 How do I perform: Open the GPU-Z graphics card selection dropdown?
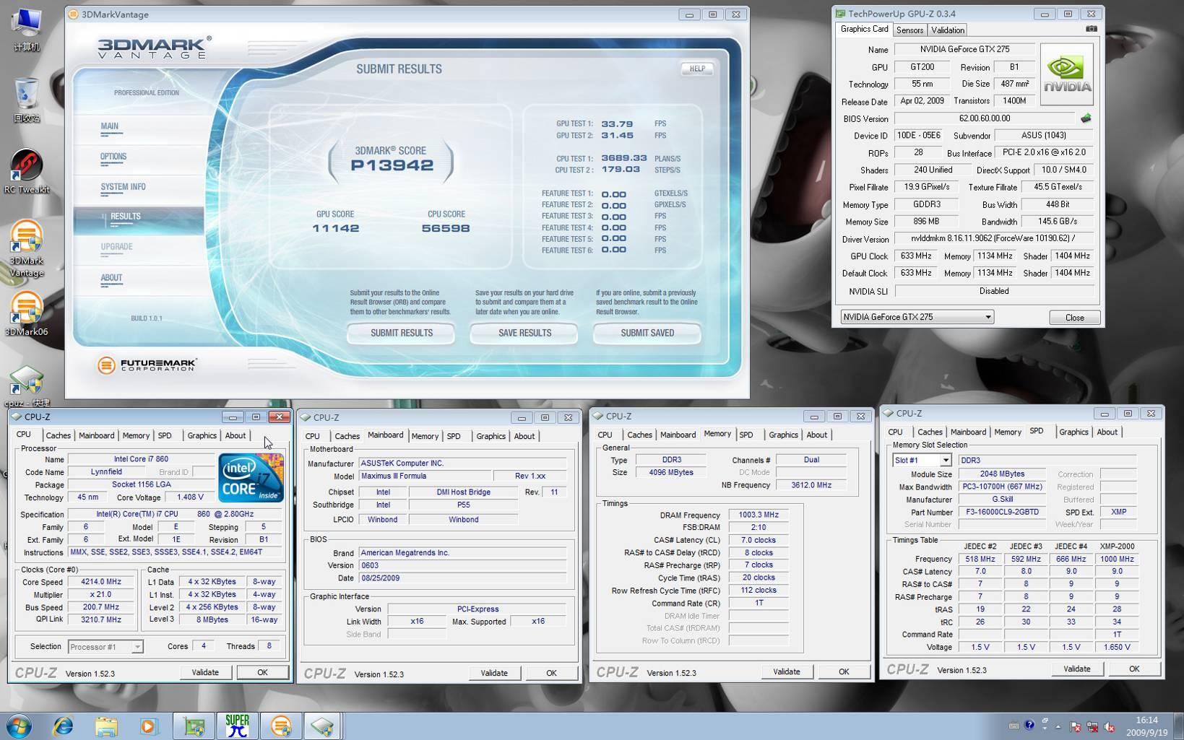(x=917, y=317)
